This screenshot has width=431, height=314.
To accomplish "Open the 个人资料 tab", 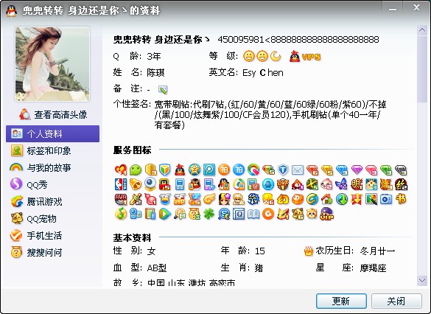I will (52, 133).
